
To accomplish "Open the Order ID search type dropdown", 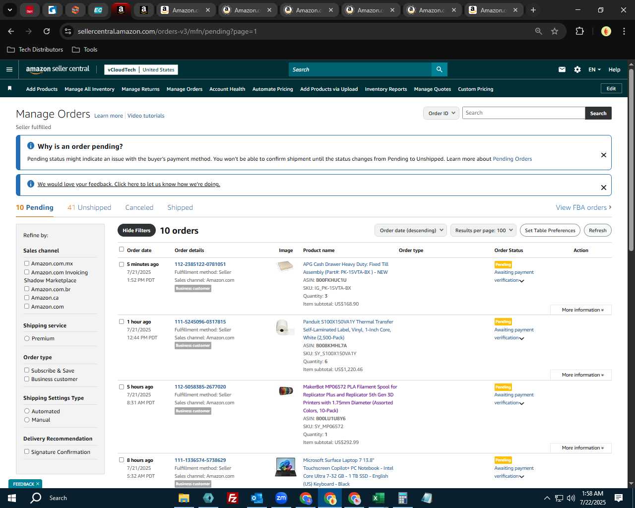I will (x=442, y=113).
